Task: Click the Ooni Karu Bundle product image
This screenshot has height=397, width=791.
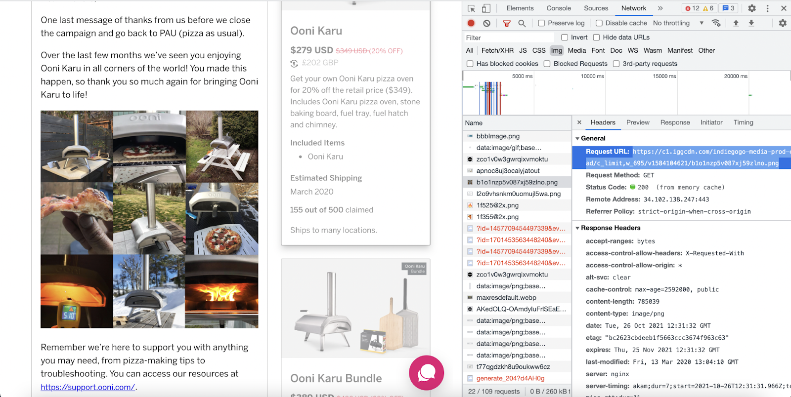Action: click(355, 309)
